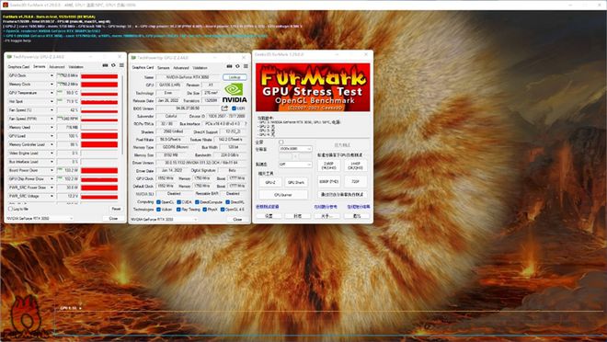Open the FurMark anti-aliasing dropdown set to Off
This screenshot has height=342, width=607.
[295, 165]
